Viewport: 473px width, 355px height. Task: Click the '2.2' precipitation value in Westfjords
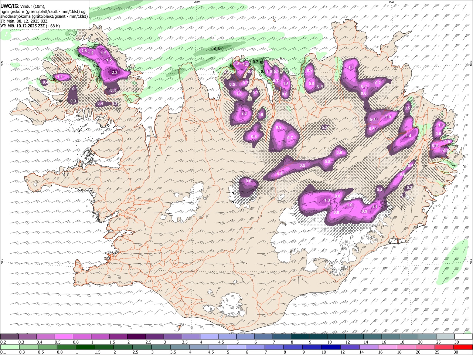tap(115, 72)
